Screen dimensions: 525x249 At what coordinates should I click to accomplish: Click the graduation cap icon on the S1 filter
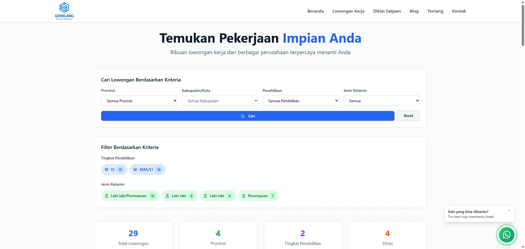point(107,169)
